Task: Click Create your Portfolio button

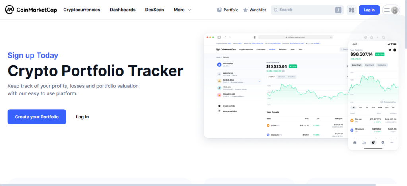Action: coord(37,117)
